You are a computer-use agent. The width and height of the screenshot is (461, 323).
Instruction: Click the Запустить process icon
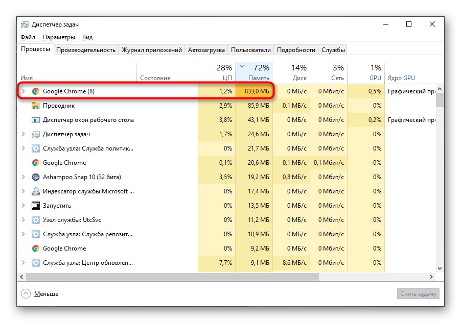coord(36,206)
